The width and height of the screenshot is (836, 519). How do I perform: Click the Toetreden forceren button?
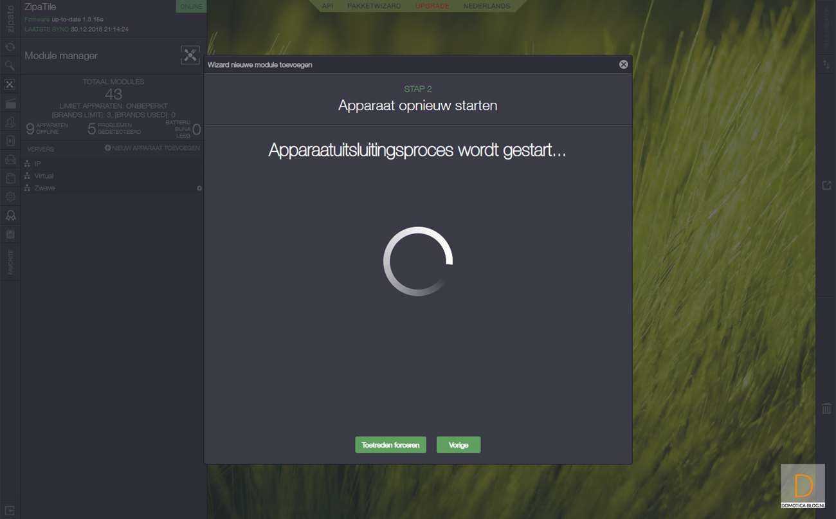390,444
